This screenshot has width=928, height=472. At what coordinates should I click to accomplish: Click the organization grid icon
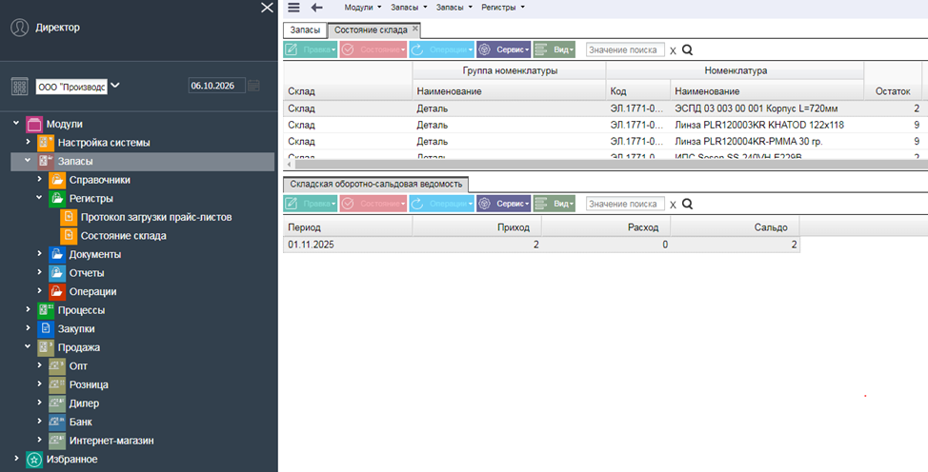point(19,86)
